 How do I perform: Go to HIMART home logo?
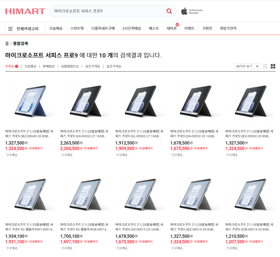25,11
